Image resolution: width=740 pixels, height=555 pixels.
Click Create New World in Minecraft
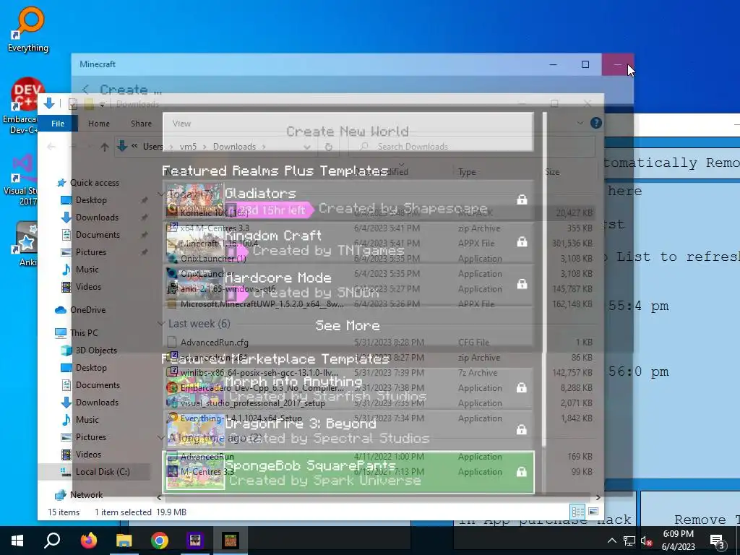pyautogui.click(x=348, y=132)
